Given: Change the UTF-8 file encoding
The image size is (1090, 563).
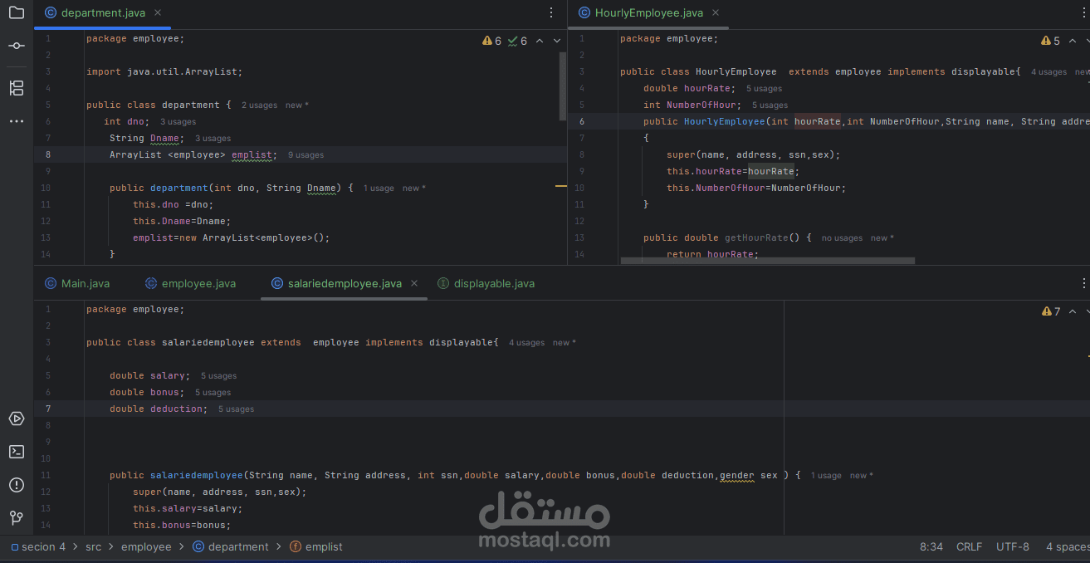Looking at the screenshot, I should point(1013,546).
